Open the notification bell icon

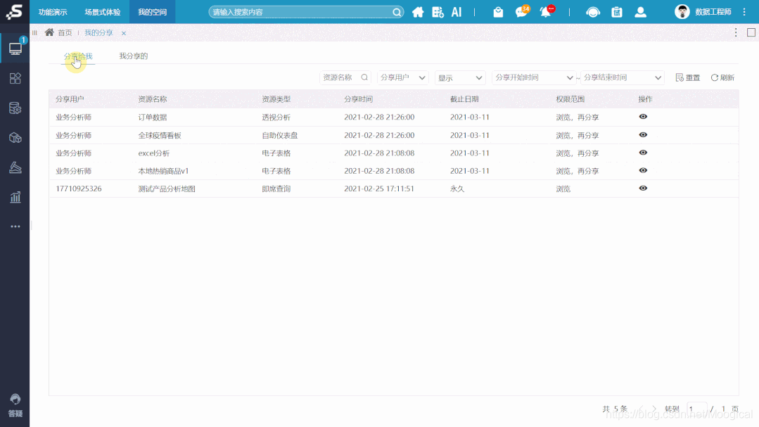pyautogui.click(x=547, y=12)
